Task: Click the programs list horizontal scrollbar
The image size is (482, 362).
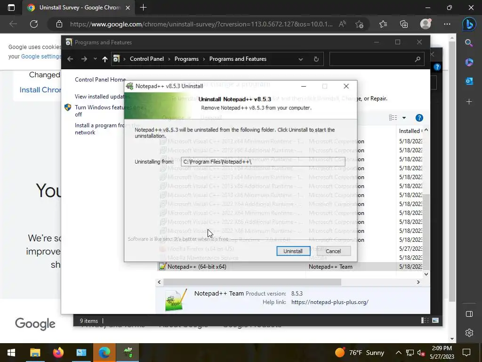Action: pos(252,282)
